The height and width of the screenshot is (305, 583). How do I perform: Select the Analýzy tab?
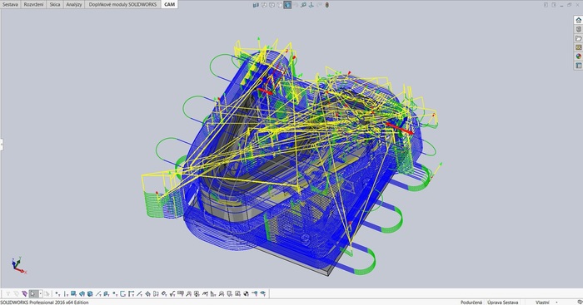[73, 4]
